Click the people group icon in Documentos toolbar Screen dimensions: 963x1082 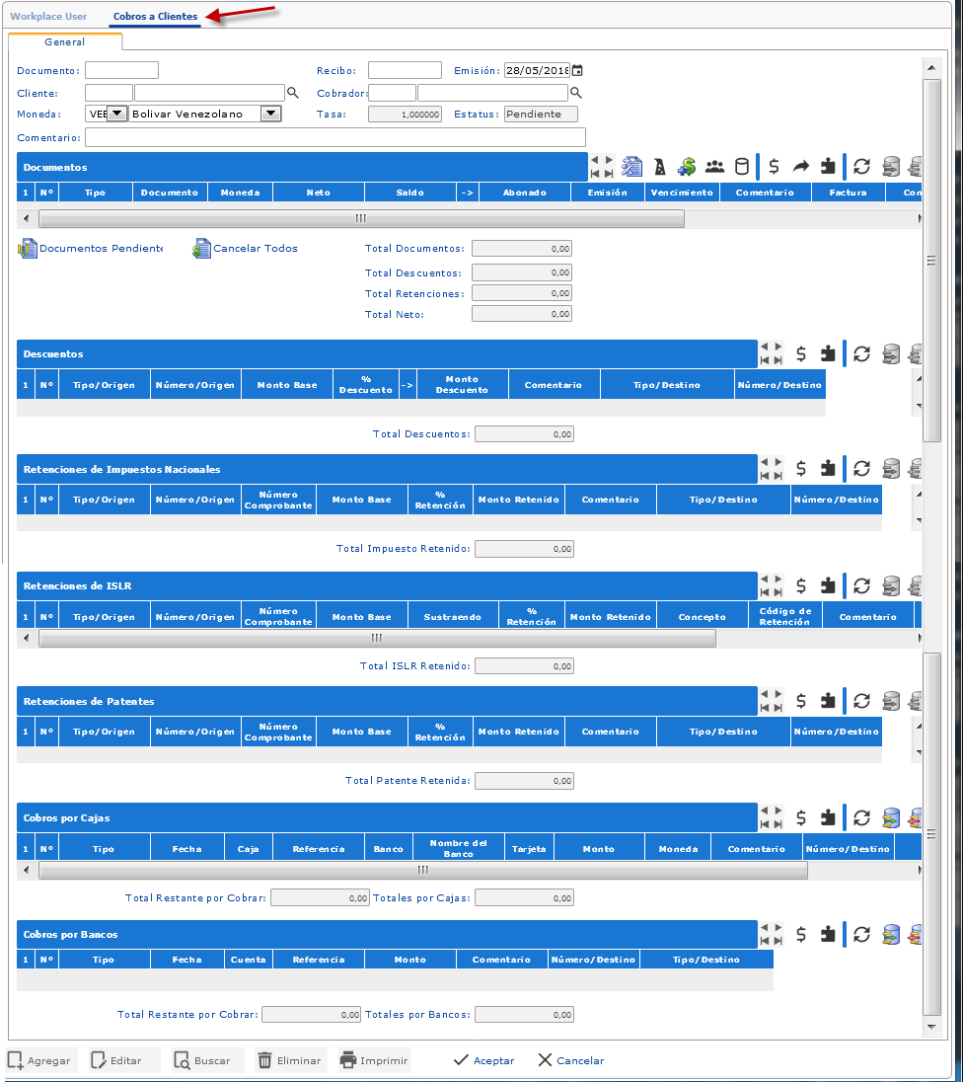click(714, 166)
